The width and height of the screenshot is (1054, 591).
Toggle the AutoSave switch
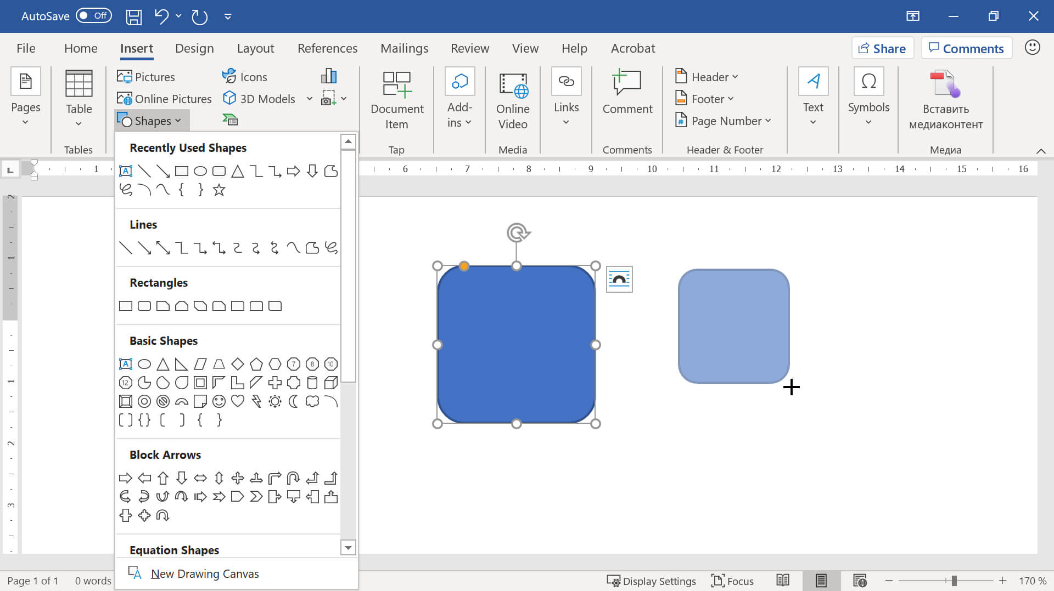[x=93, y=16]
